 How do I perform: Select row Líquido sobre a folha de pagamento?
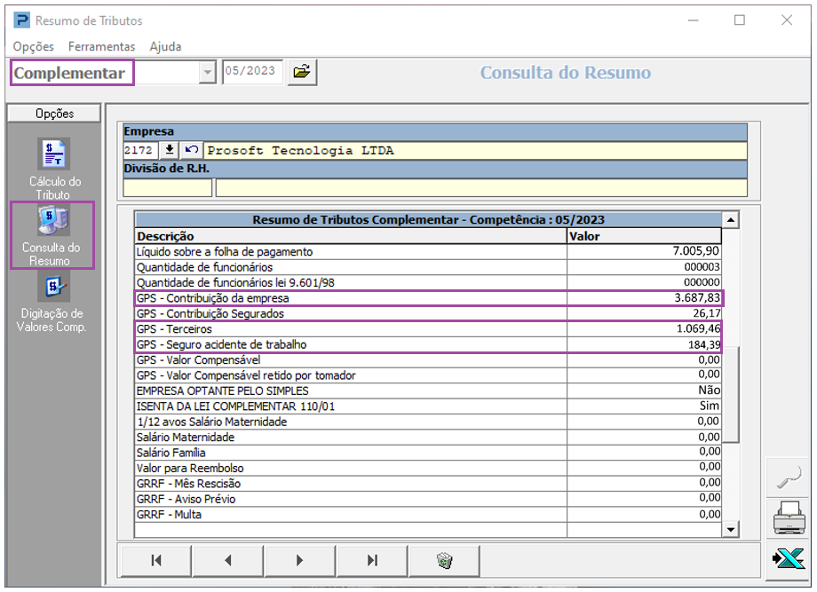428,251
